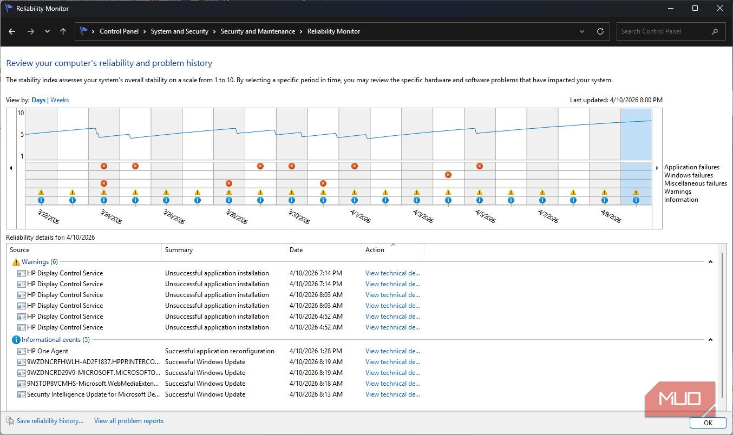Select the information icon for 3/22/2026
733x435 pixels.
pyautogui.click(x=41, y=200)
